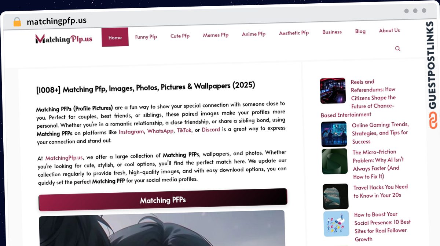
Task: Click the Matching PFPs banner button
Action: coord(163,200)
